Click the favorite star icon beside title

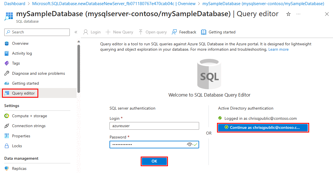click(x=288, y=14)
